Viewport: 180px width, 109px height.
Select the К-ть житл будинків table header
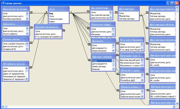click(x=132, y=40)
